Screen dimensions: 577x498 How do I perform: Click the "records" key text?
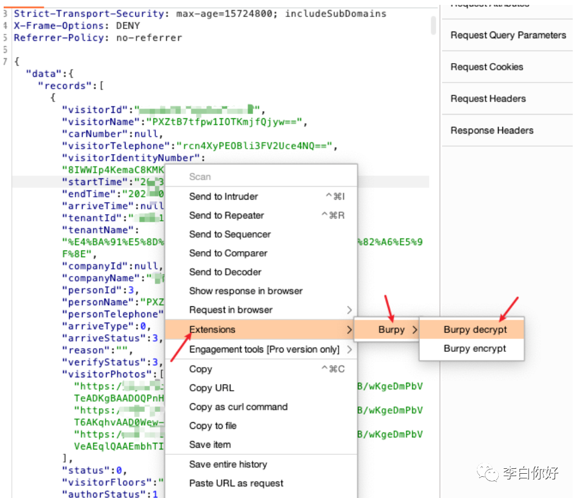65,86
